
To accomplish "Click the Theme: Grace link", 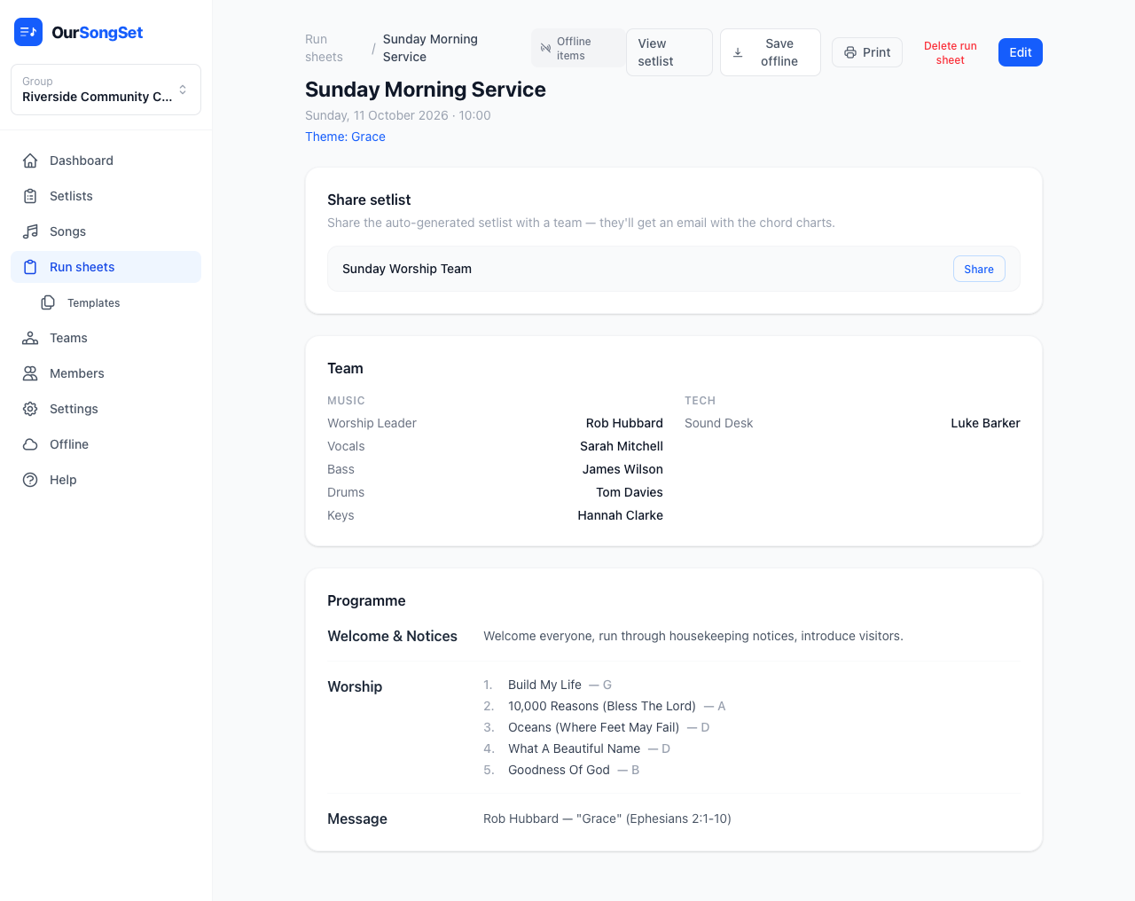I will [345, 137].
